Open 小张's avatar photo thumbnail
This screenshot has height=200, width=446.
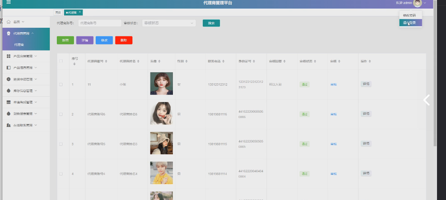click(x=161, y=84)
